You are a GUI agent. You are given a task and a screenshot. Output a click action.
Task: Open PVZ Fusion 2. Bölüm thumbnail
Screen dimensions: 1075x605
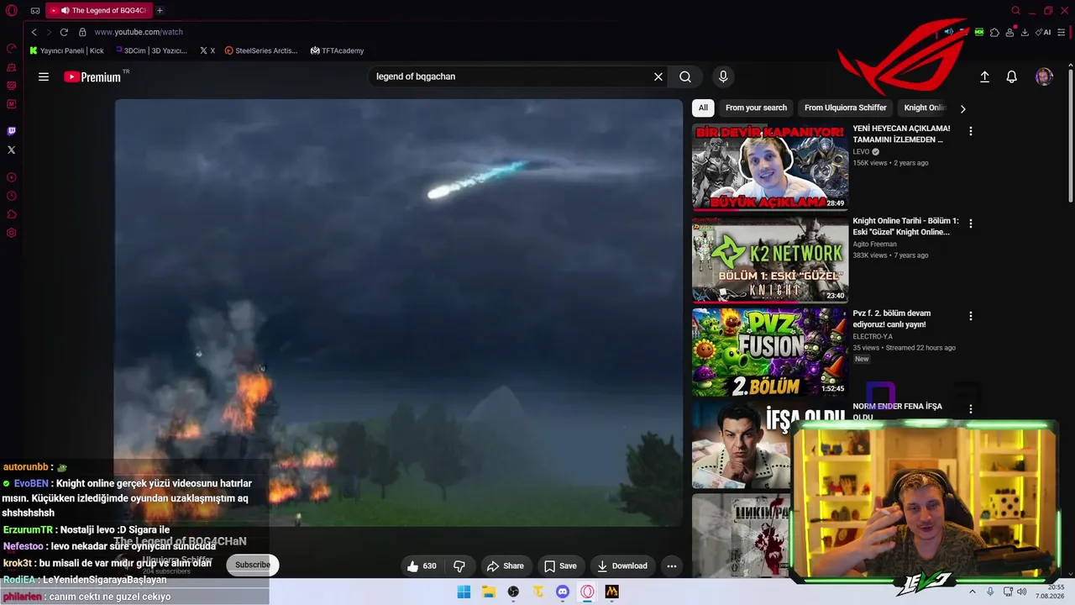(x=770, y=351)
